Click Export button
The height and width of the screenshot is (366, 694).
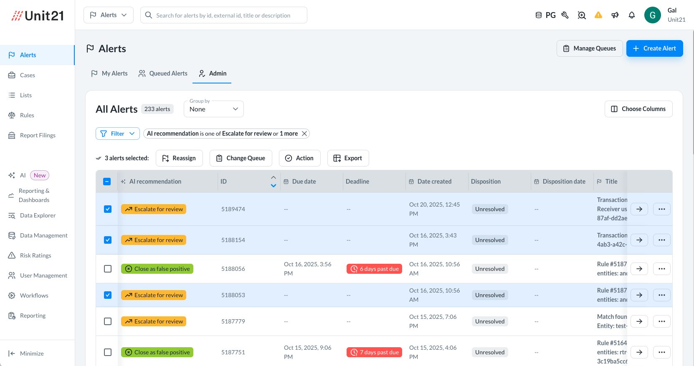[x=348, y=158]
